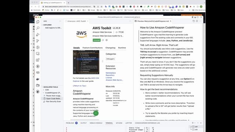The image size is (235, 132).
Task: Select the second zsh terminal entry
Action: [196, 129]
